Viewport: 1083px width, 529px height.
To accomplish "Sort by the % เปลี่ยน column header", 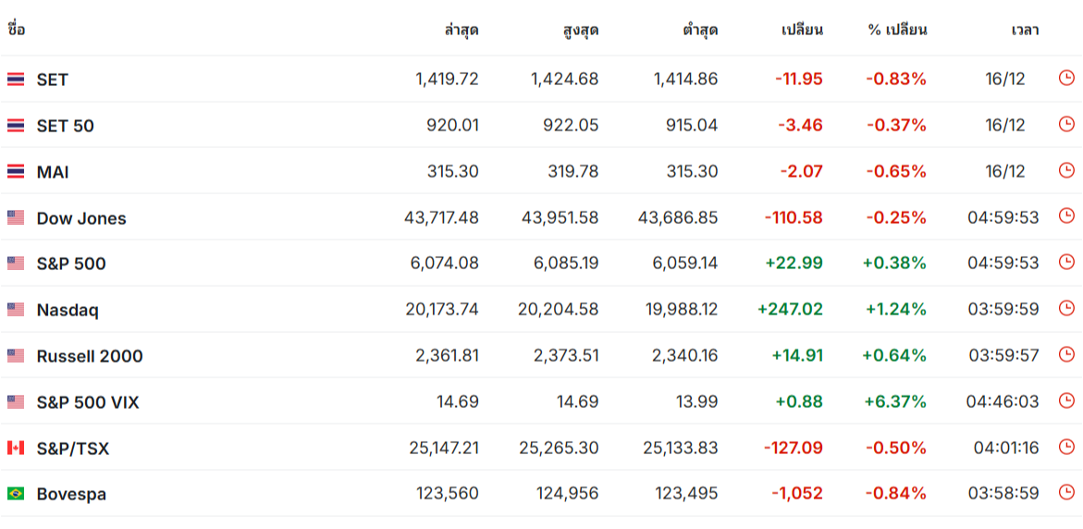I will pyautogui.click(x=897, y=30).
